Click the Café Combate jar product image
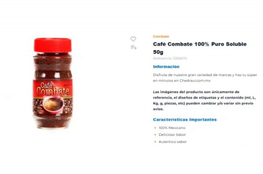Screen dimensions: 263x174 [53, 83]
